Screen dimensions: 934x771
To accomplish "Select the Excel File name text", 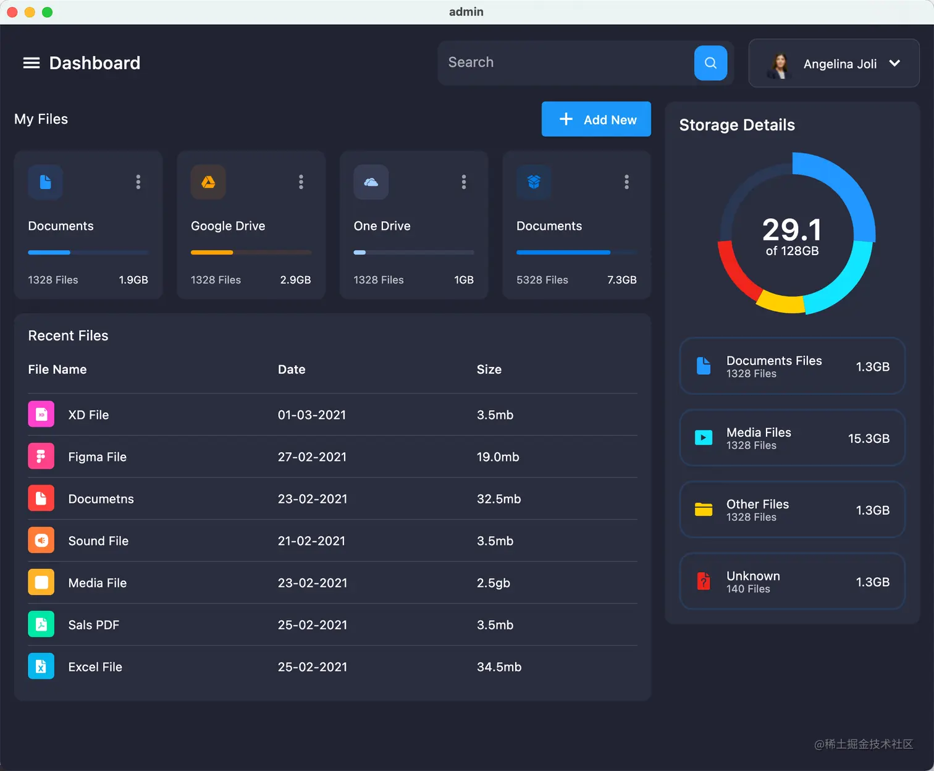I will pos(95,667).
